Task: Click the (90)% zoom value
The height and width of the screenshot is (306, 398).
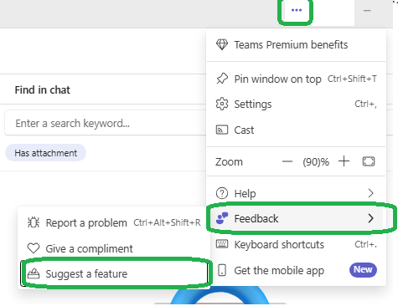Action: pyautogui.click(x=316, y=162)
